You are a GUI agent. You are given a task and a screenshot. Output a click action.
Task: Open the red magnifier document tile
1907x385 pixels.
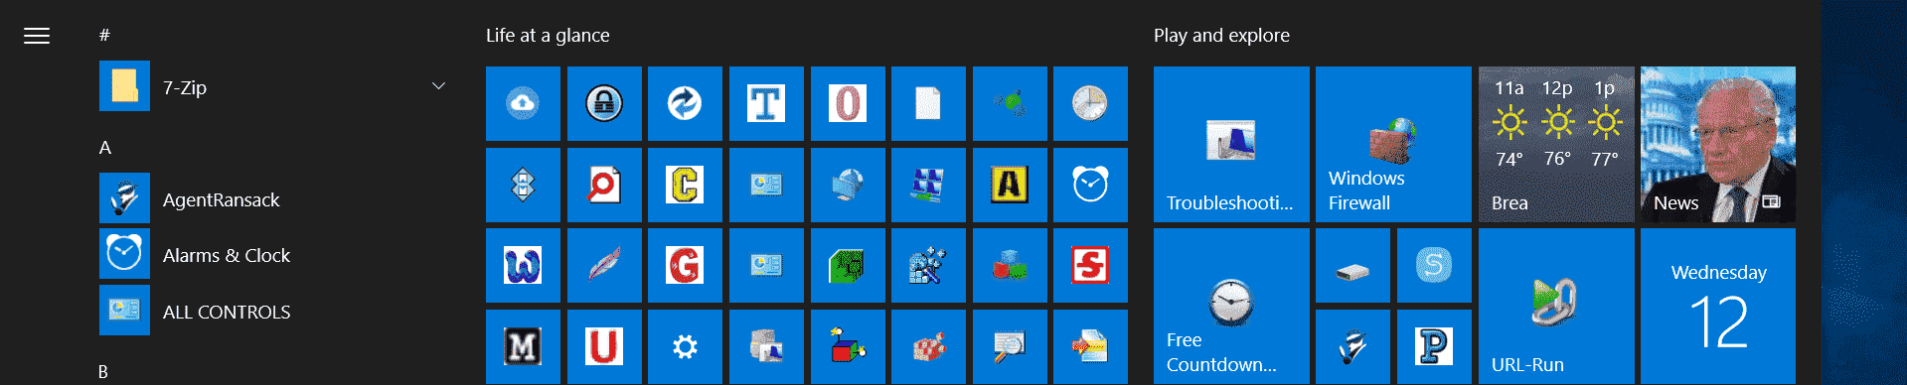click(x=604, y=185)
